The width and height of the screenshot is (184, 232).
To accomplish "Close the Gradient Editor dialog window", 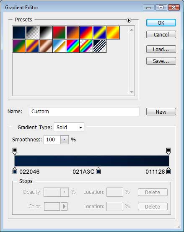I will 174,7.
